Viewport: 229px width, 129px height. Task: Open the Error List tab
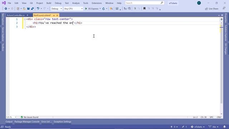(x=47, y=121)
